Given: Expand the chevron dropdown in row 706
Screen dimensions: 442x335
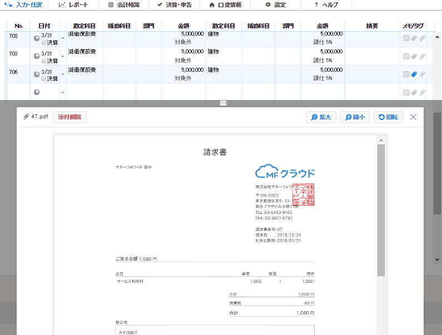Looking at the screenshot, I should click(x=63, y=74).
